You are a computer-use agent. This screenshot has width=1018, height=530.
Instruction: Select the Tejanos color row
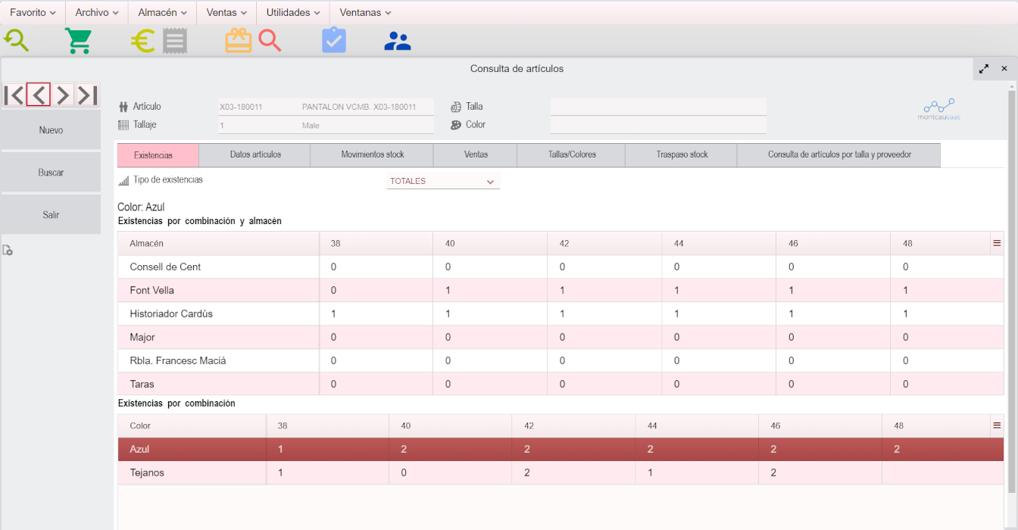coord(147,472)
